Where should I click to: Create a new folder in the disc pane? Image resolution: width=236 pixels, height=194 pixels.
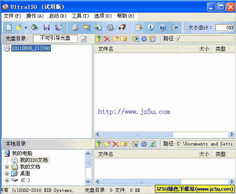coord(115,39)
